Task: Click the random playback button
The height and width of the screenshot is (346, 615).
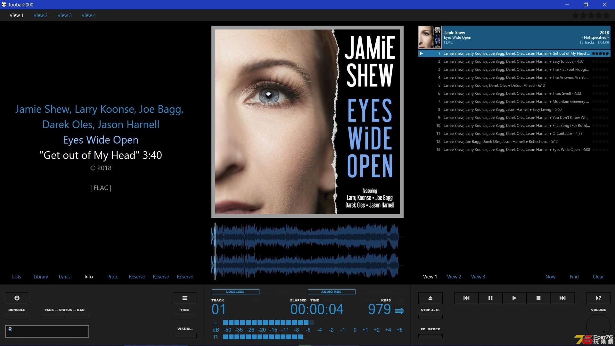Action: pyautogui.click(x=598, y=298)
